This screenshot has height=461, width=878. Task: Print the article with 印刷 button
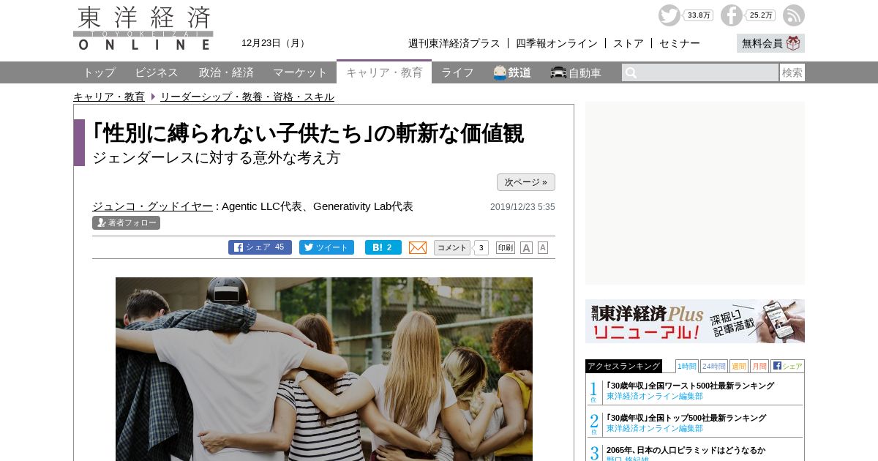506,247
